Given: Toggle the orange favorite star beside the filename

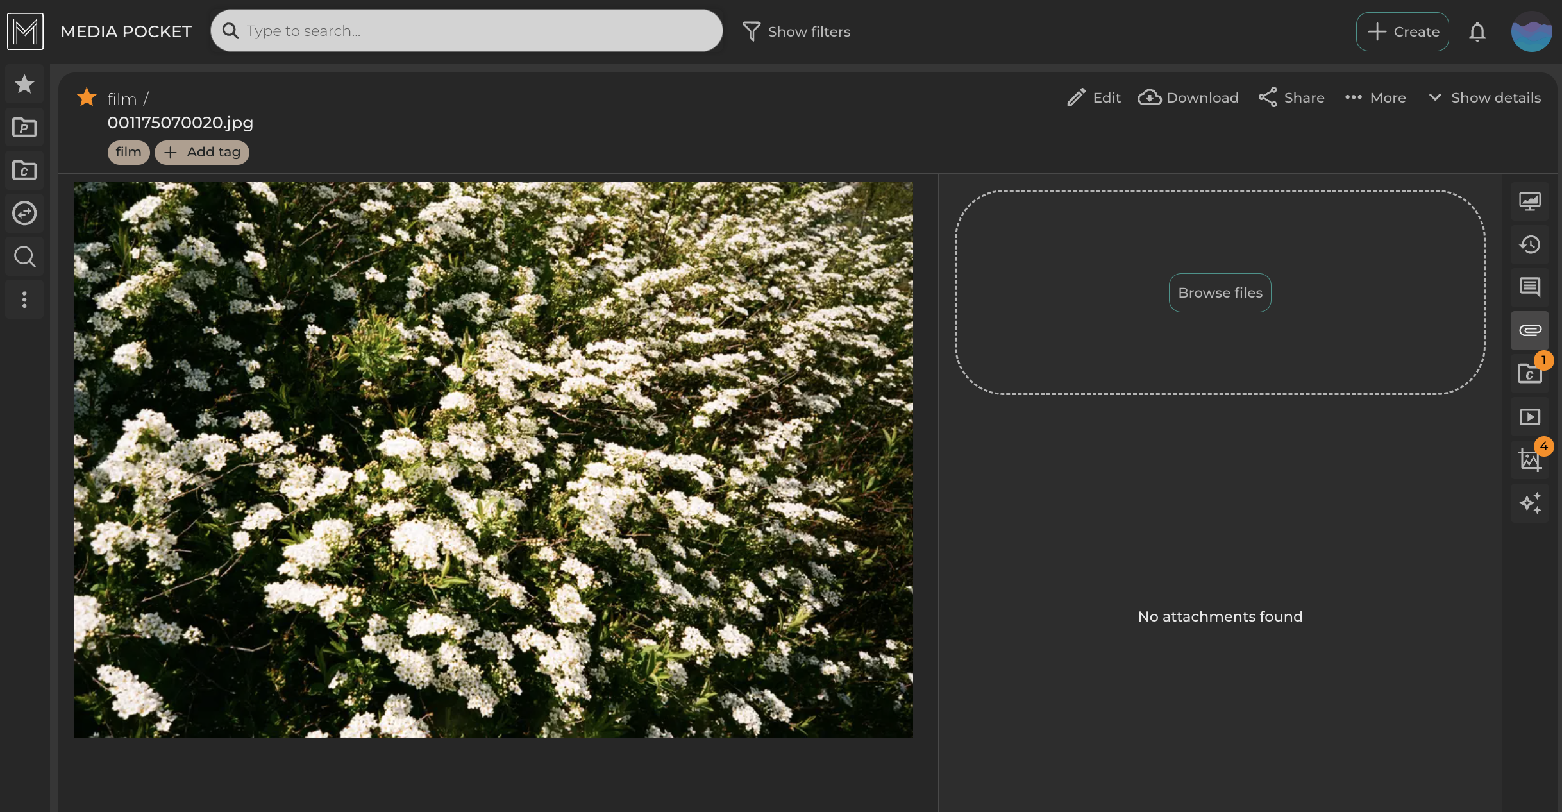Looking at the screenshot, I should click(87, 97).
